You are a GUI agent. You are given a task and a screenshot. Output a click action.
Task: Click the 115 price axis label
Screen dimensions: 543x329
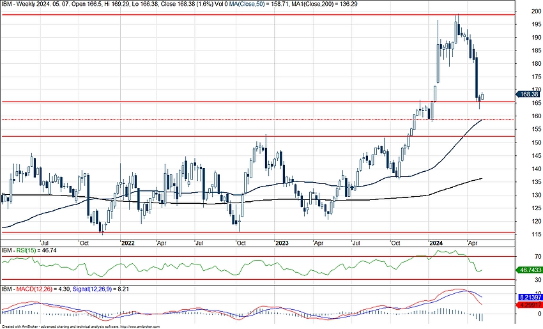point(536,234)
